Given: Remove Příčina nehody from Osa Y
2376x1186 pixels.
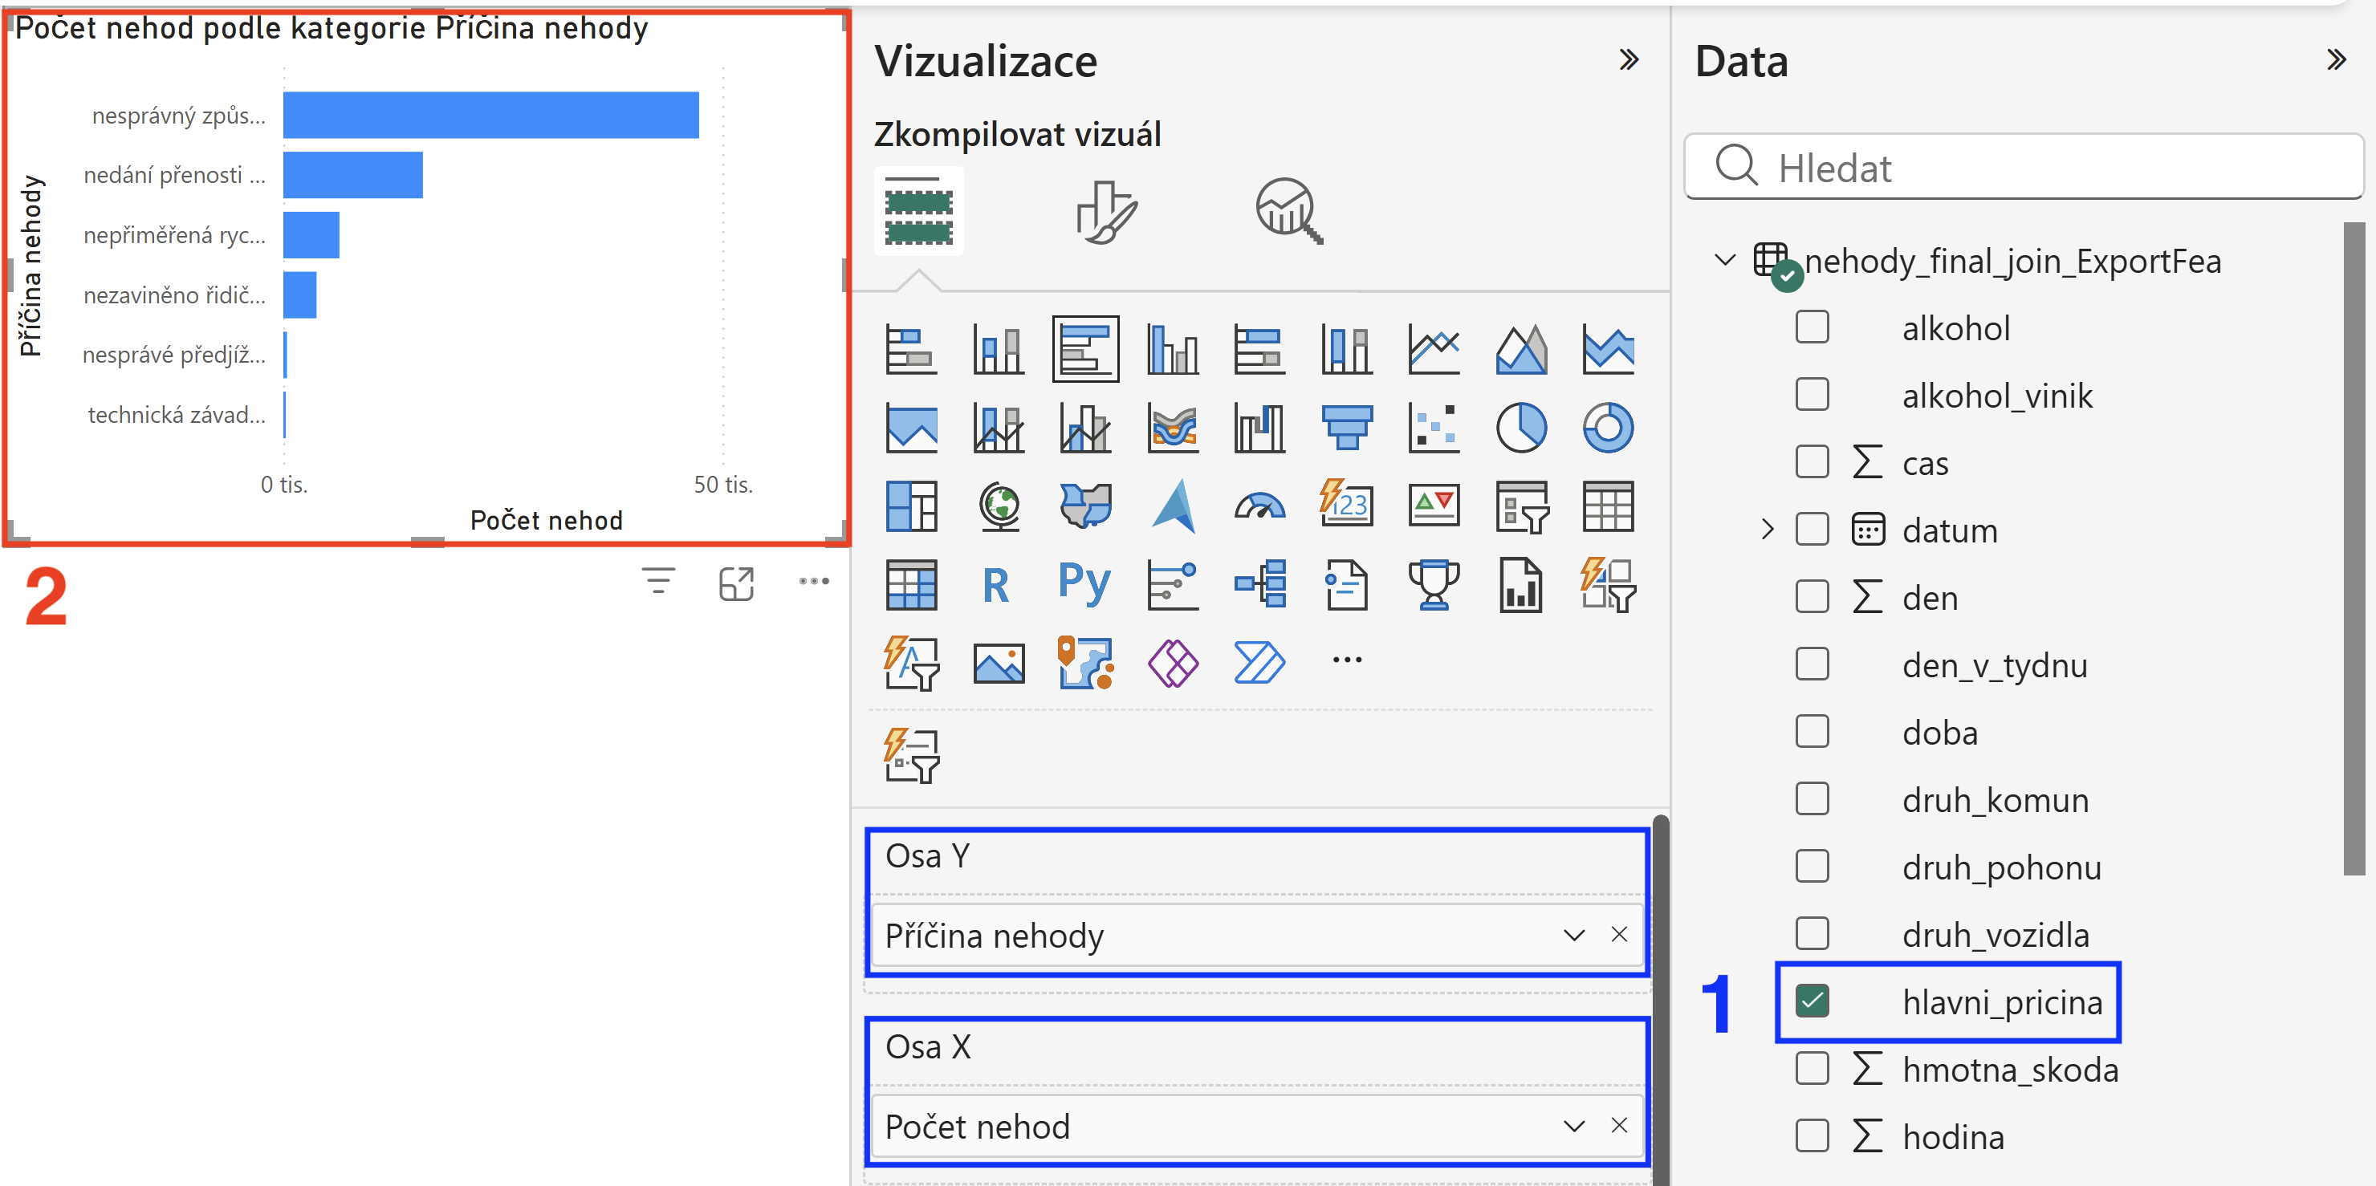Looking at the screenshot, I should 1619,934.
